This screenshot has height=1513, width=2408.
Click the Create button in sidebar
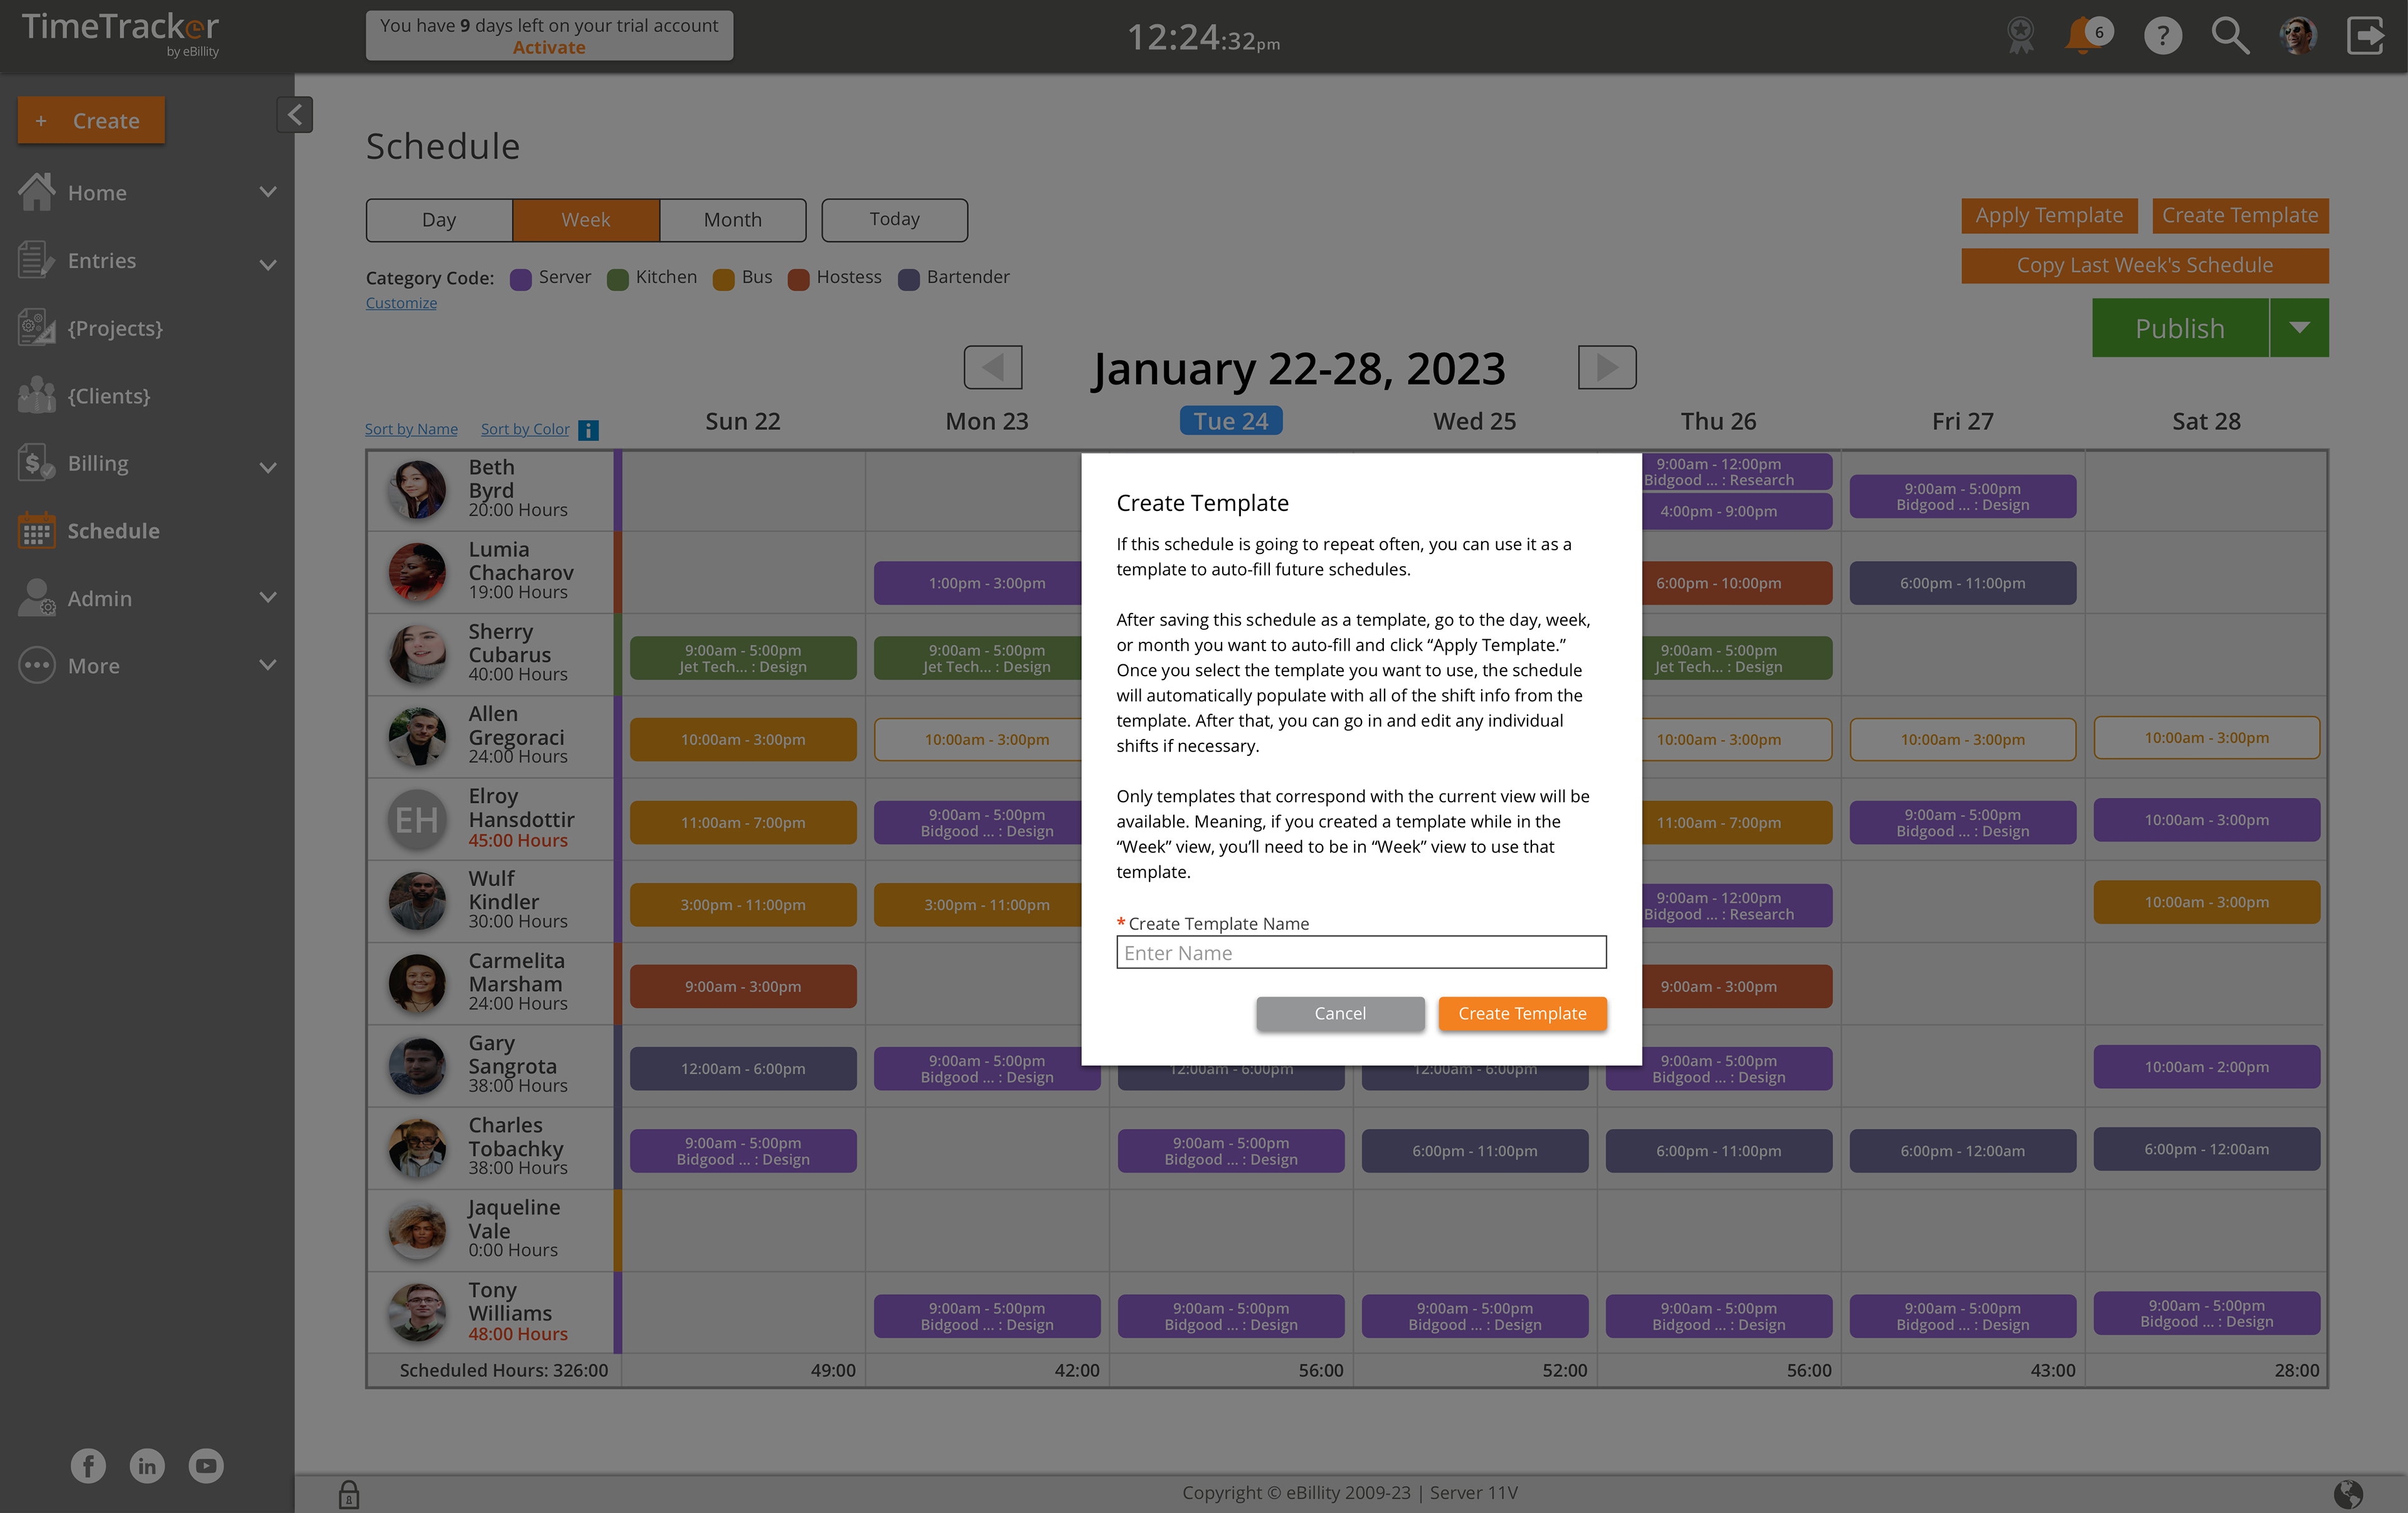pos(91,120)
